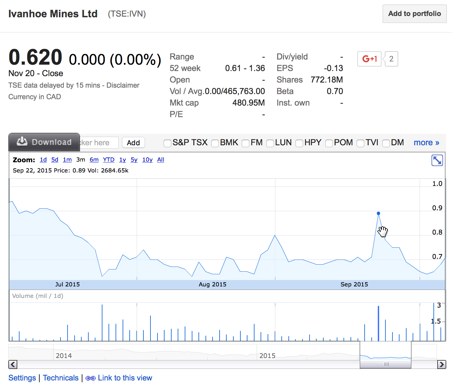Check the LUN comparison checkbox

(270, 143)
